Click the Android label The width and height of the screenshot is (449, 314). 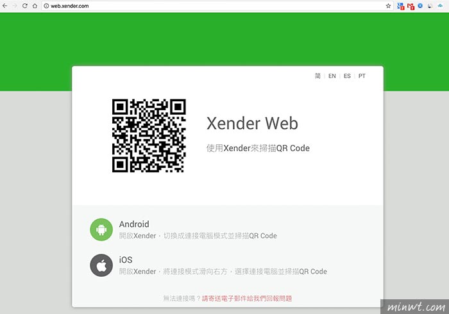(134, 224)
